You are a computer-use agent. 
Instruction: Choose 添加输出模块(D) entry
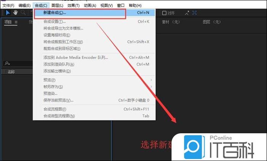coord(94,71)
